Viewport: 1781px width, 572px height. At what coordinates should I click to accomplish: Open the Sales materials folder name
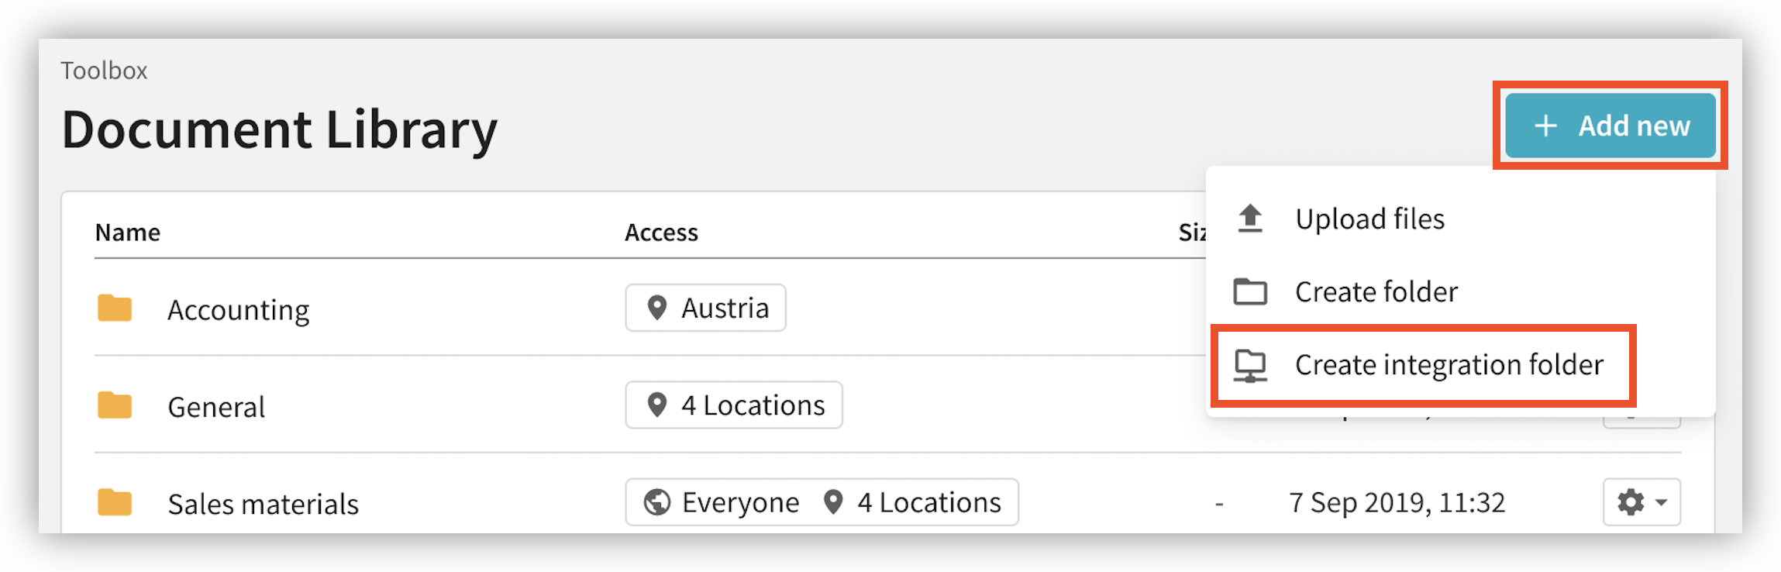[x=263, y=504]
